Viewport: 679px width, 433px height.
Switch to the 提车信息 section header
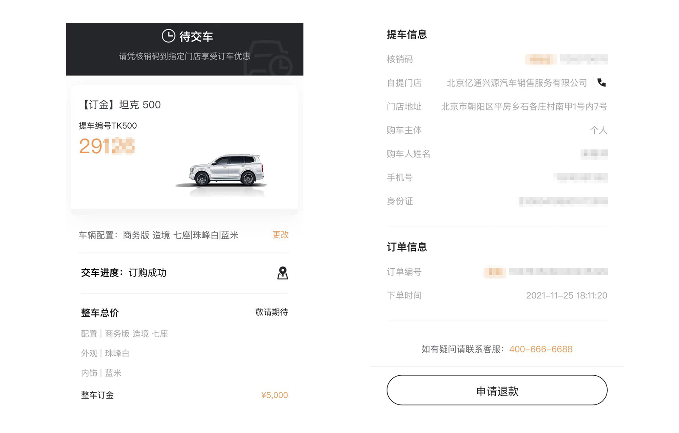(407, 34)
